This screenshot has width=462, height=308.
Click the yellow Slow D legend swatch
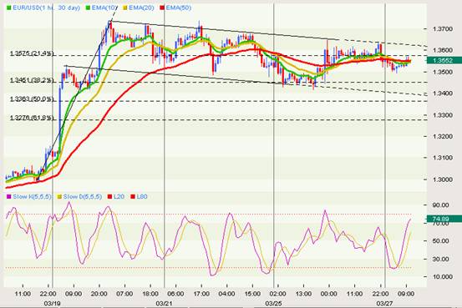(x=60, y=196)
